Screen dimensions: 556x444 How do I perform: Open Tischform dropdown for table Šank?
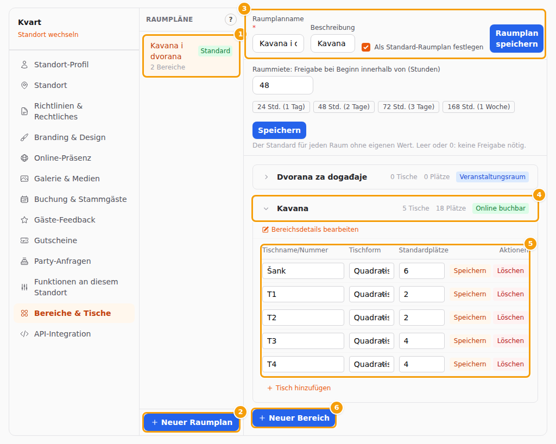[x=371, y=271]
